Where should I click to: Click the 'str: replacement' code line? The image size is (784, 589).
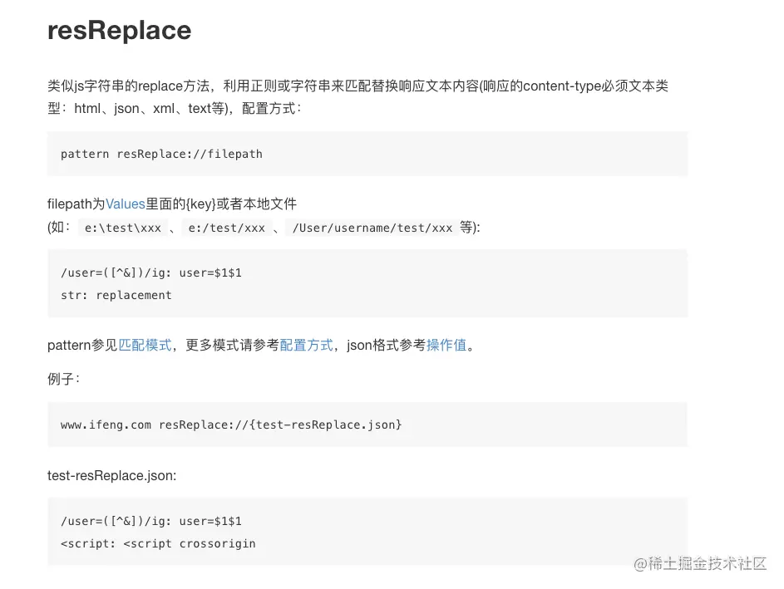[x=116, y=295]
